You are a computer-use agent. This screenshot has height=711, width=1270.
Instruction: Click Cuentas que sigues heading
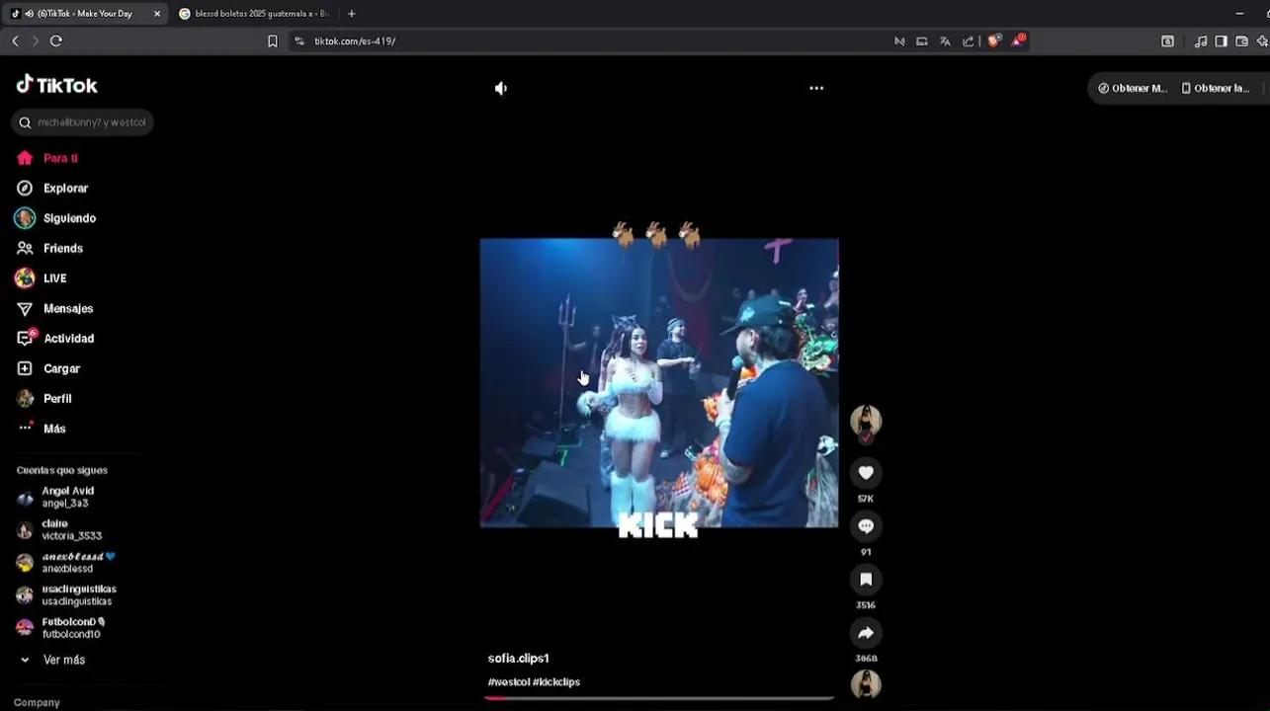click(x=62, y=470)
